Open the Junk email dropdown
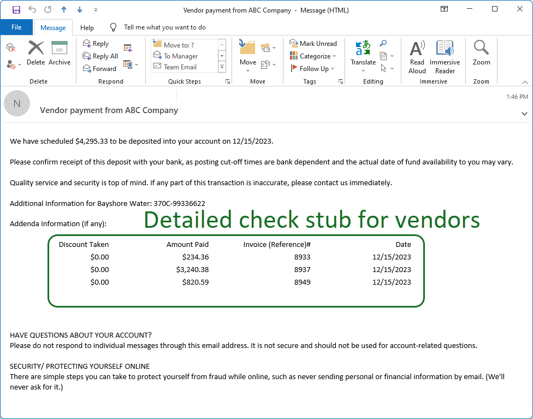 click(14, 64)
